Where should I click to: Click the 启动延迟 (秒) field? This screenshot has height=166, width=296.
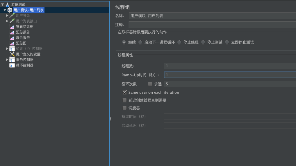[230, 125]
